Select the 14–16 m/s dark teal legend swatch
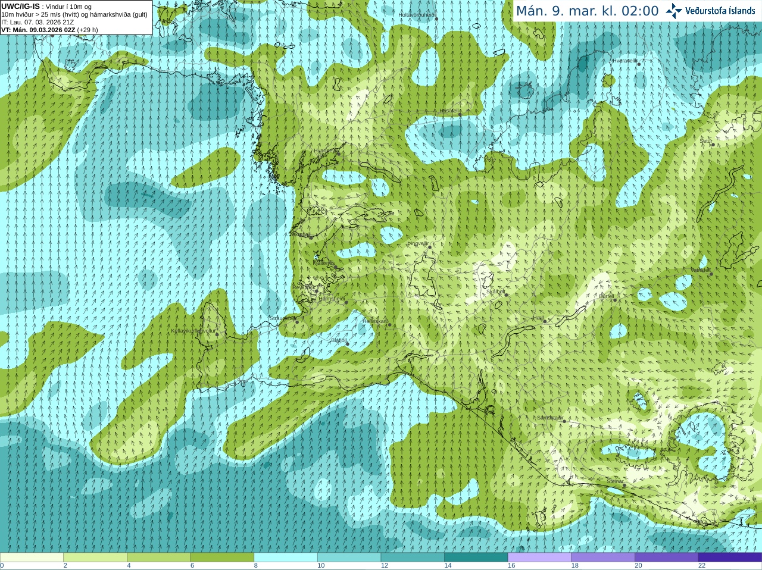Screen dimensions: 762x570 476,558
